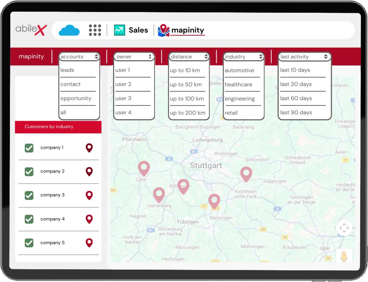Disable the company 5 checkbox
Viewport: 368px width, 282px height.
point(29,243)
